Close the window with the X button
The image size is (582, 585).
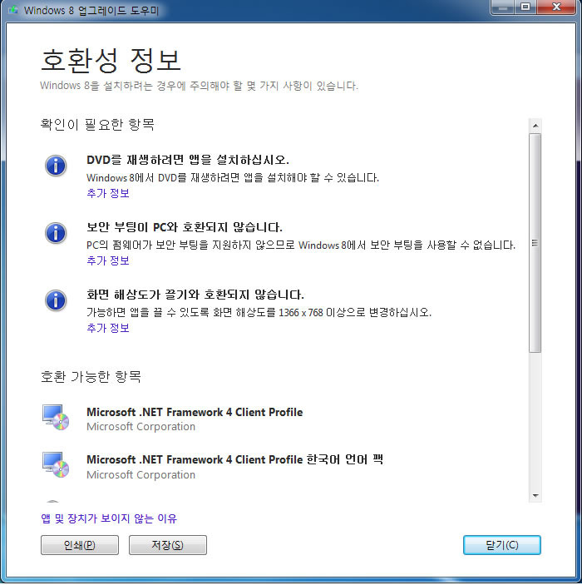(x=557, y=7)
